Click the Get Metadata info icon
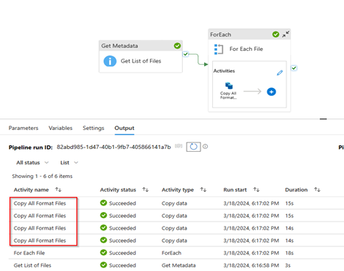This screenshot has height=271, width=344. (110, 61)
